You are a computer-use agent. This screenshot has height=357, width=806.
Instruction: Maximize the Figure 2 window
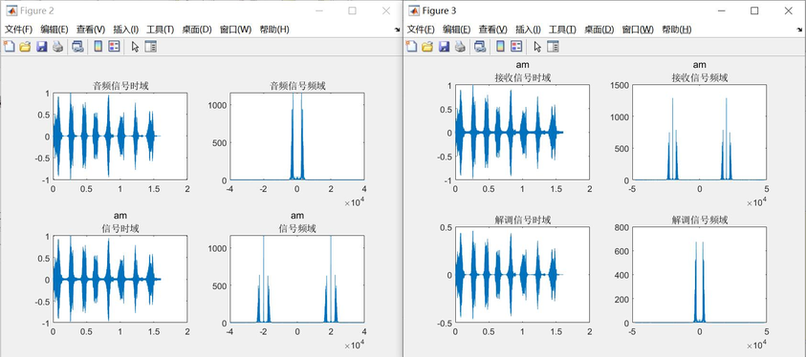point(352,10)
